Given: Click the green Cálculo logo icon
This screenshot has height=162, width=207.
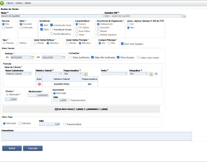Looking at the screenshot, I should [x=3, y=2].
